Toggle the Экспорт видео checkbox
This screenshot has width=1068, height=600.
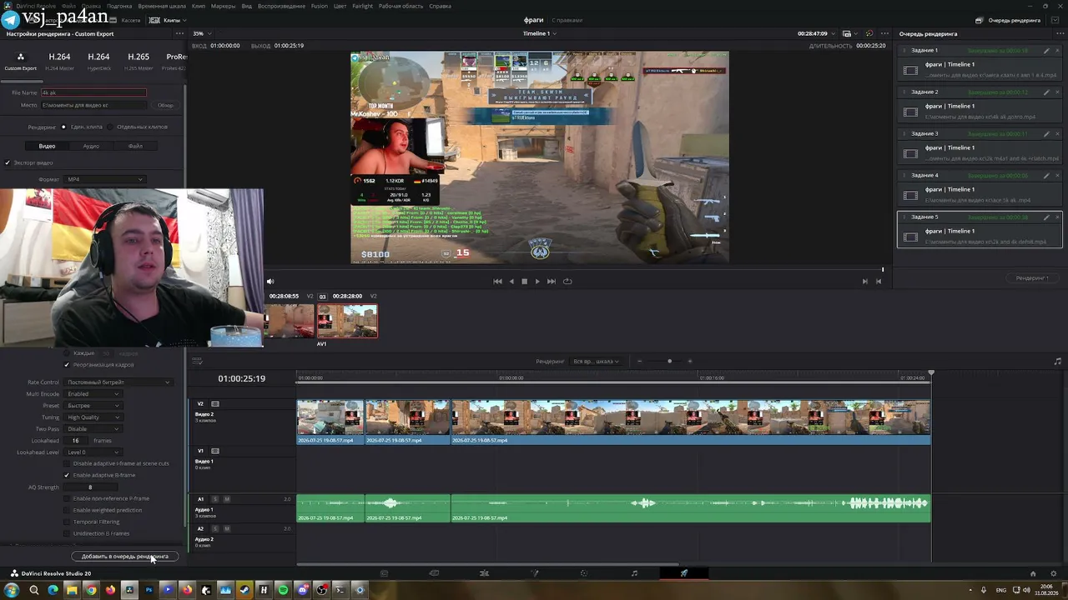pos(8,162)
